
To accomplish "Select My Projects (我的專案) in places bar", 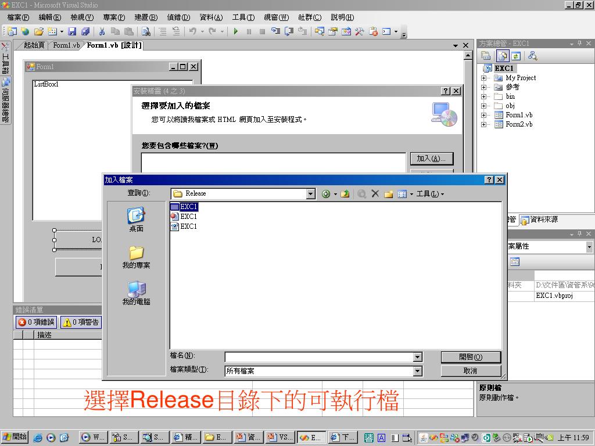I will pyautogui.click(x=136, y=257).
